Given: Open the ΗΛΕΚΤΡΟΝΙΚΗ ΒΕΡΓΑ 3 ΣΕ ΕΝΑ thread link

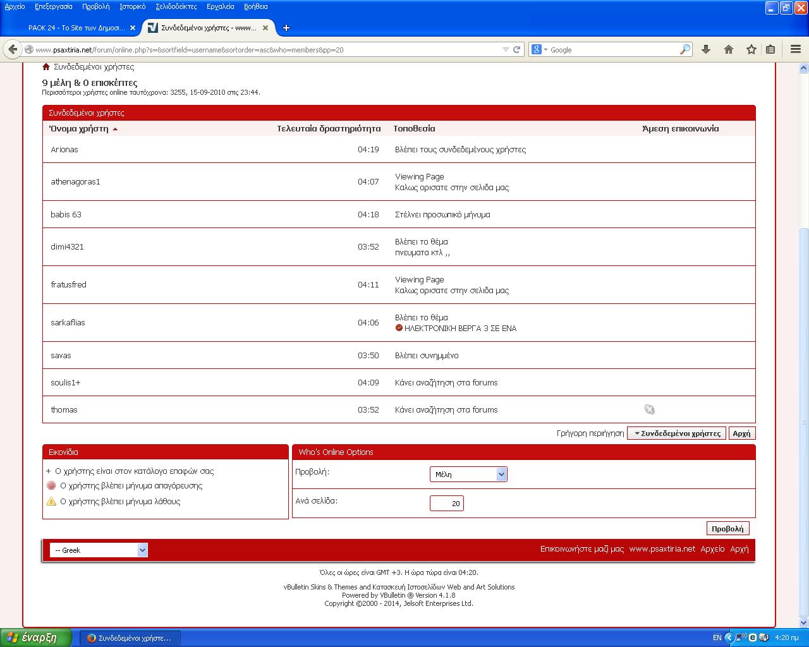Looking at the screenshot, I should pyautogui.click(x=460, y=329).
